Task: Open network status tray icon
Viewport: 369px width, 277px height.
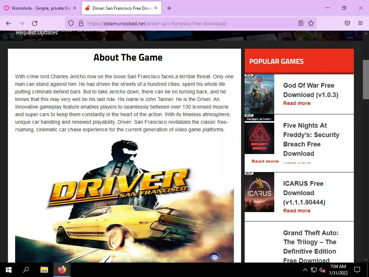Action: pyautogui.click(x=314, y=270)
